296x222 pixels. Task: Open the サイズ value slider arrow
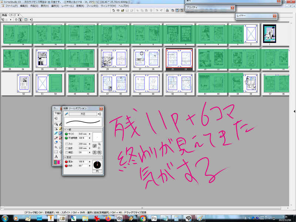point(90,134)
